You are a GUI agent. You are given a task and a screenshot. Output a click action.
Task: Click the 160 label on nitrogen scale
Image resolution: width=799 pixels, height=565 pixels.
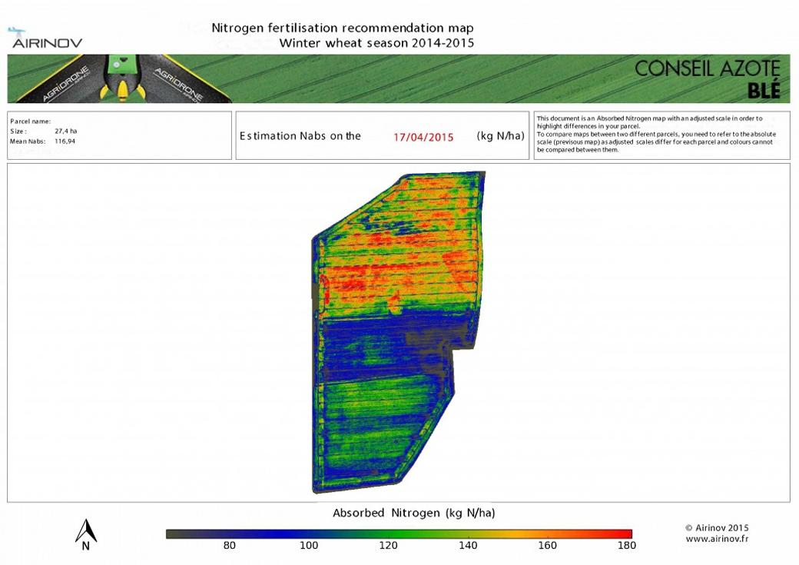(x=547, y=546)
